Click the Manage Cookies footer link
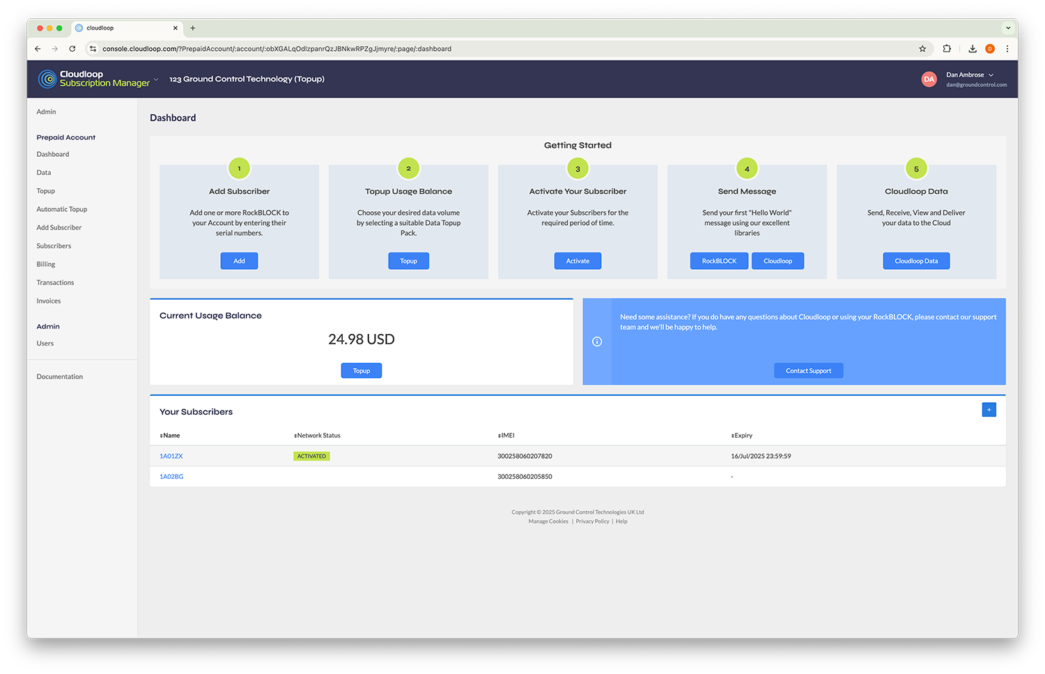1045x674 pixels. click(548, 521)
